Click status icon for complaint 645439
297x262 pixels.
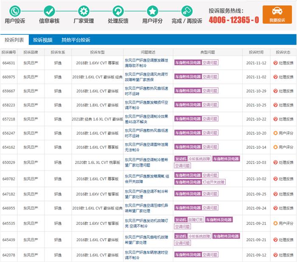tap(275, 240)
